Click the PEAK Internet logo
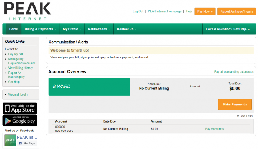 [28, 11]
